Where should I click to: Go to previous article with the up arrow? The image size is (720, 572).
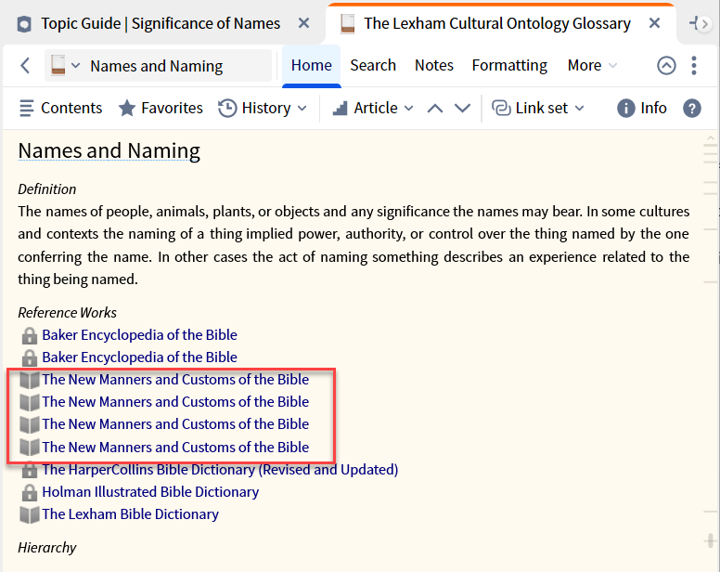pyautogui.click(x=435, y=109)
